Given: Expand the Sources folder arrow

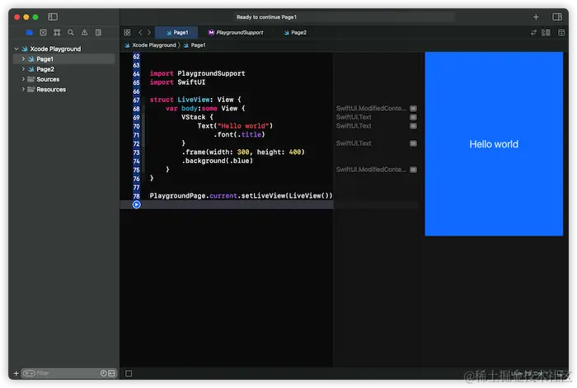Looking at the screenshot, I should [23, 79].
